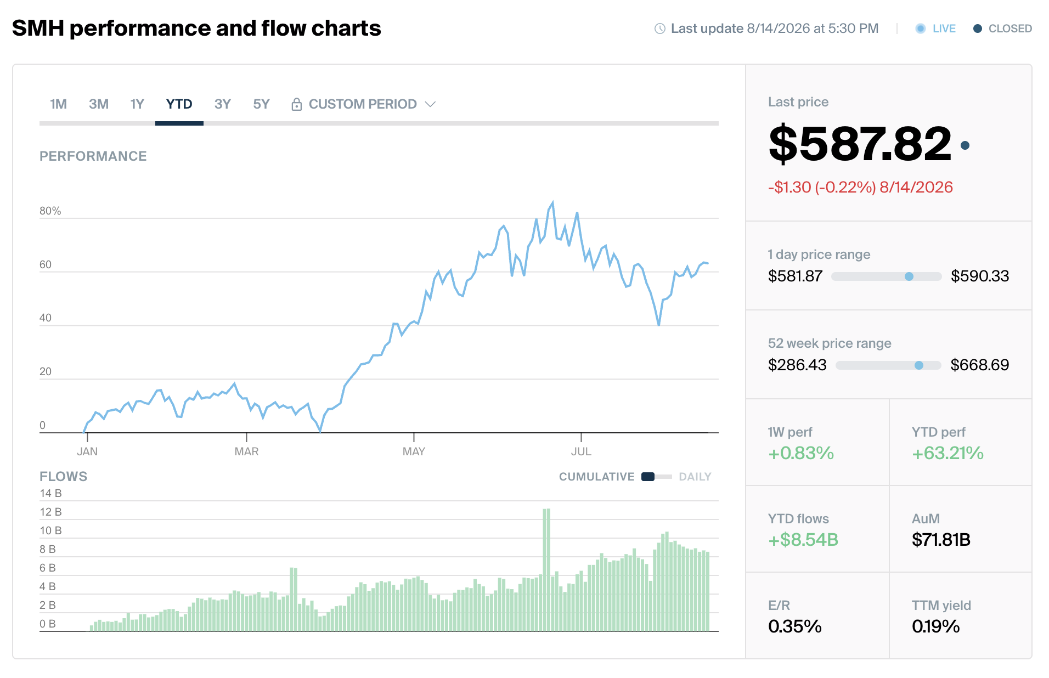Switch to the 3Y period tab
The image size is (1049, 678).
(x=222, y=104)
